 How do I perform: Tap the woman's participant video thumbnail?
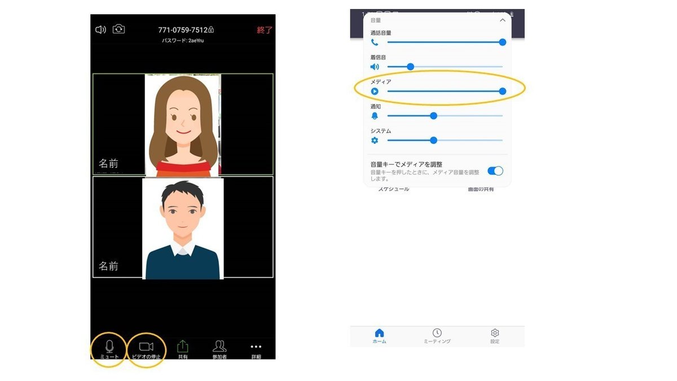(x=182, y=121)
